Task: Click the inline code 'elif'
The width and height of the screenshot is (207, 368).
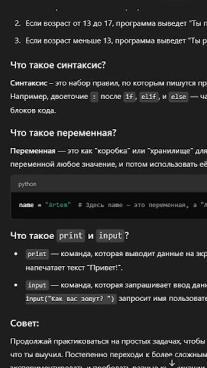Action: pyautogui.click(x=149, y=97)
